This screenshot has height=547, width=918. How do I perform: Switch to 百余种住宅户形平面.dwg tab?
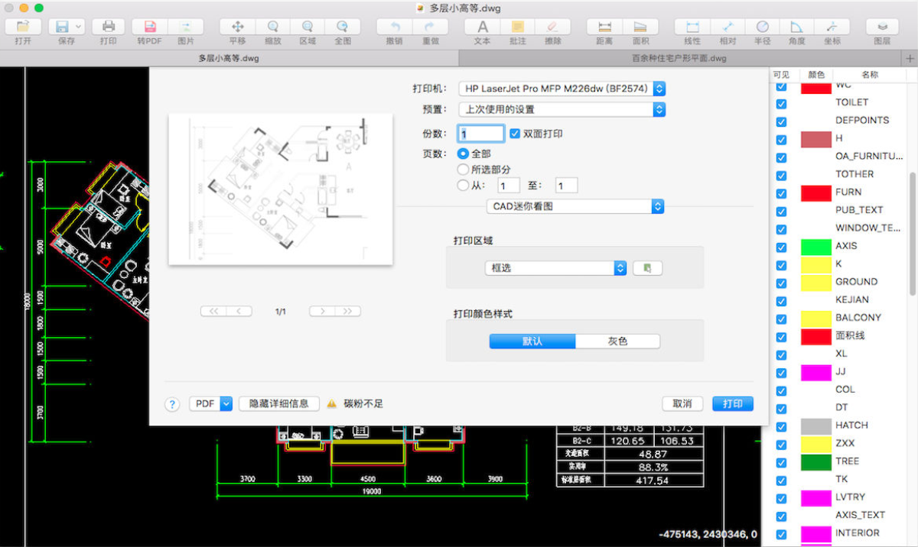tap(679, 58)
